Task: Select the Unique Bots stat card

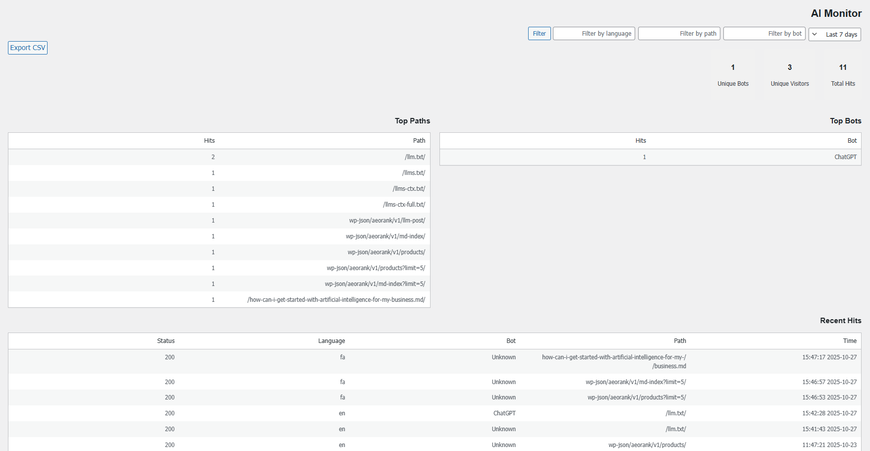Action: point(733,74)
